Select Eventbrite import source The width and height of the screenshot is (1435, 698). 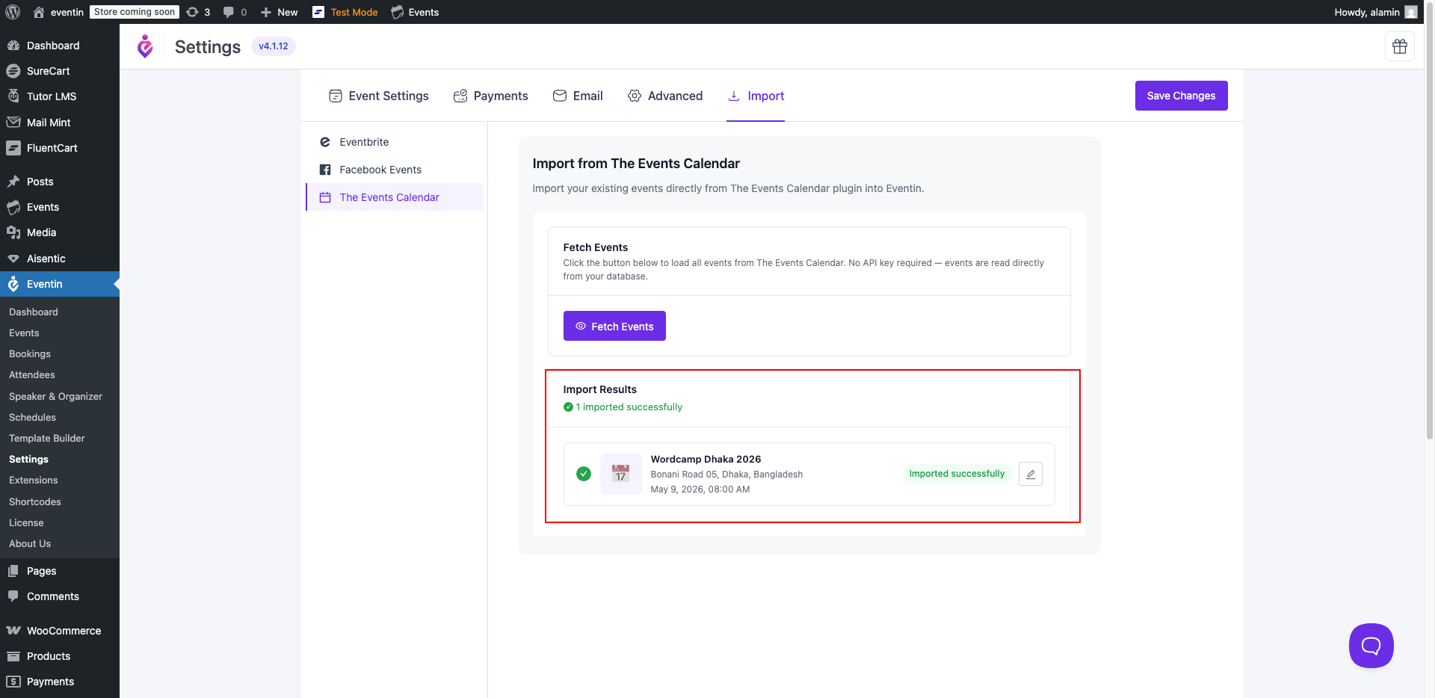pos(395,142)
